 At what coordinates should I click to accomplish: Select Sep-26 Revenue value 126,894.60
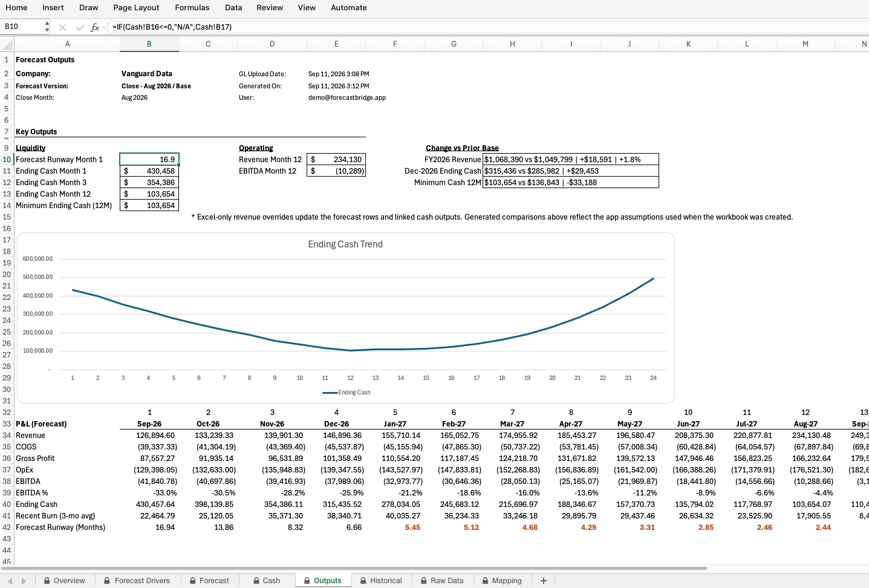click(x=149, y=436)
